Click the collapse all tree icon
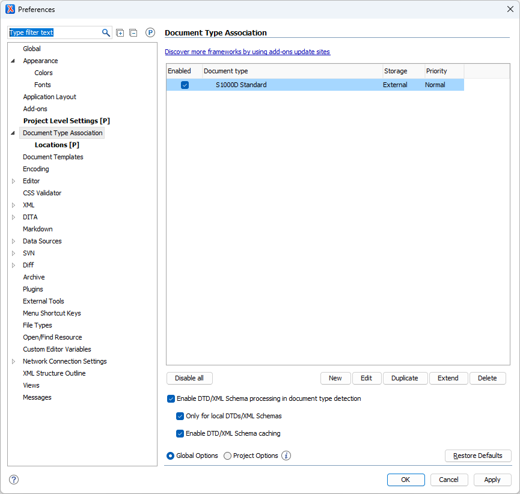This screenshot has height=494, width=520. coord(133,32)
